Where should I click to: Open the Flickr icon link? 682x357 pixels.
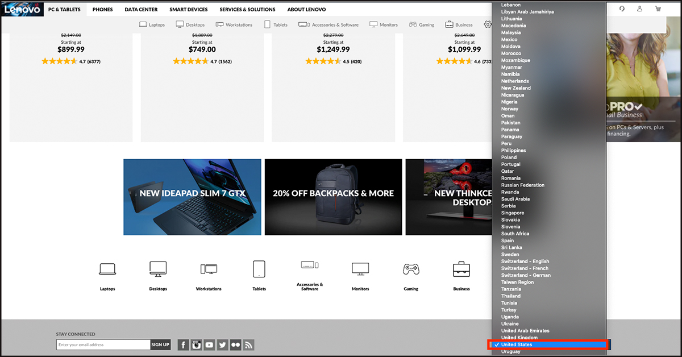click(x=235, y=345)
